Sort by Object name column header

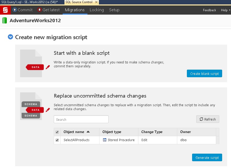point(76,132)
